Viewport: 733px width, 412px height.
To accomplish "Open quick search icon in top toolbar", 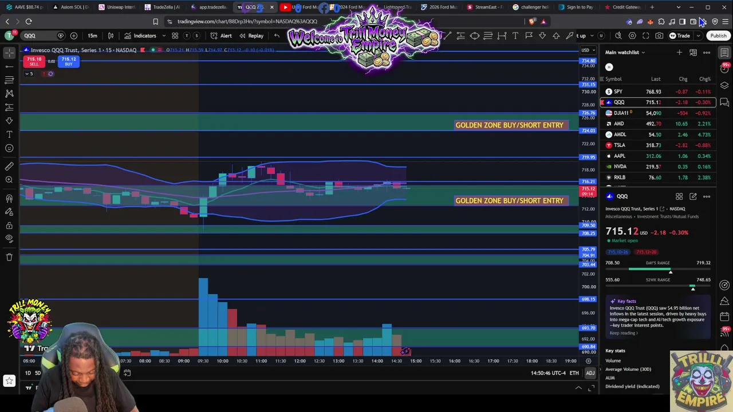I will pyautogui.click(x=618, y=35).
